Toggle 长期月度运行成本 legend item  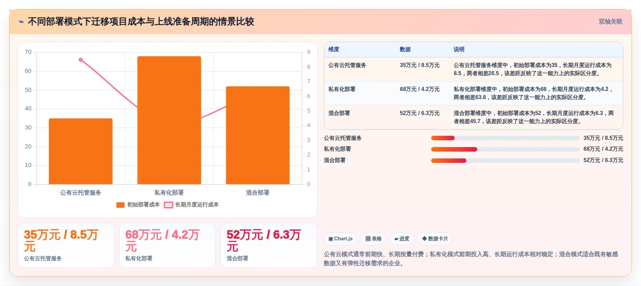(191, 205)
